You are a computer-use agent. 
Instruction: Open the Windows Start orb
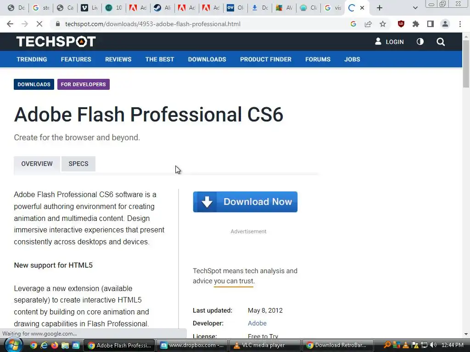[x=13, y=345]
